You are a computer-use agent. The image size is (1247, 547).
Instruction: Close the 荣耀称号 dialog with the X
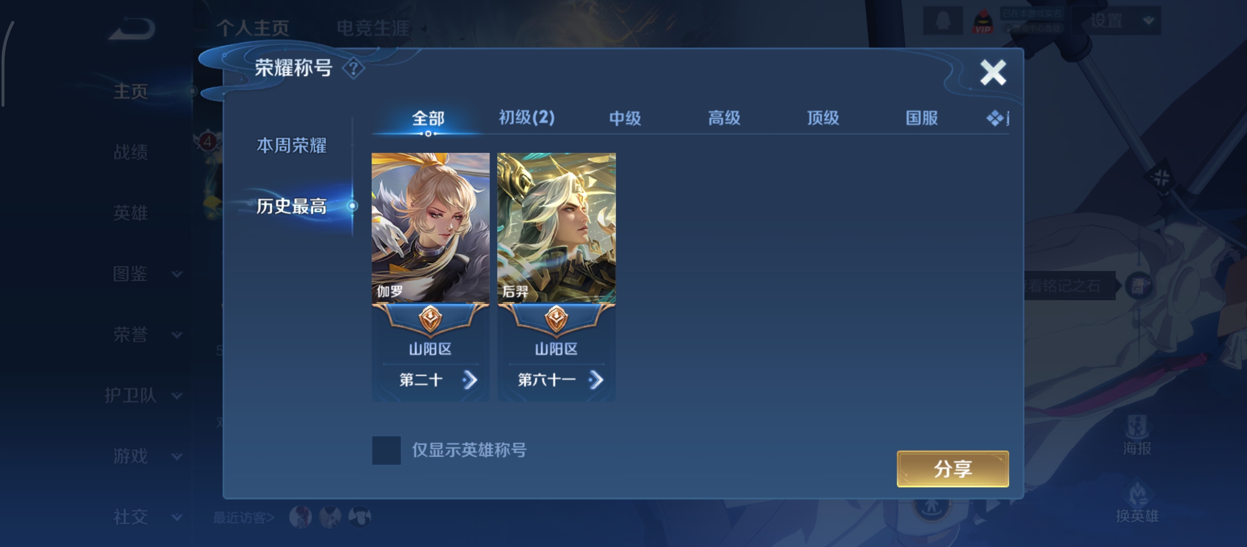993,72
